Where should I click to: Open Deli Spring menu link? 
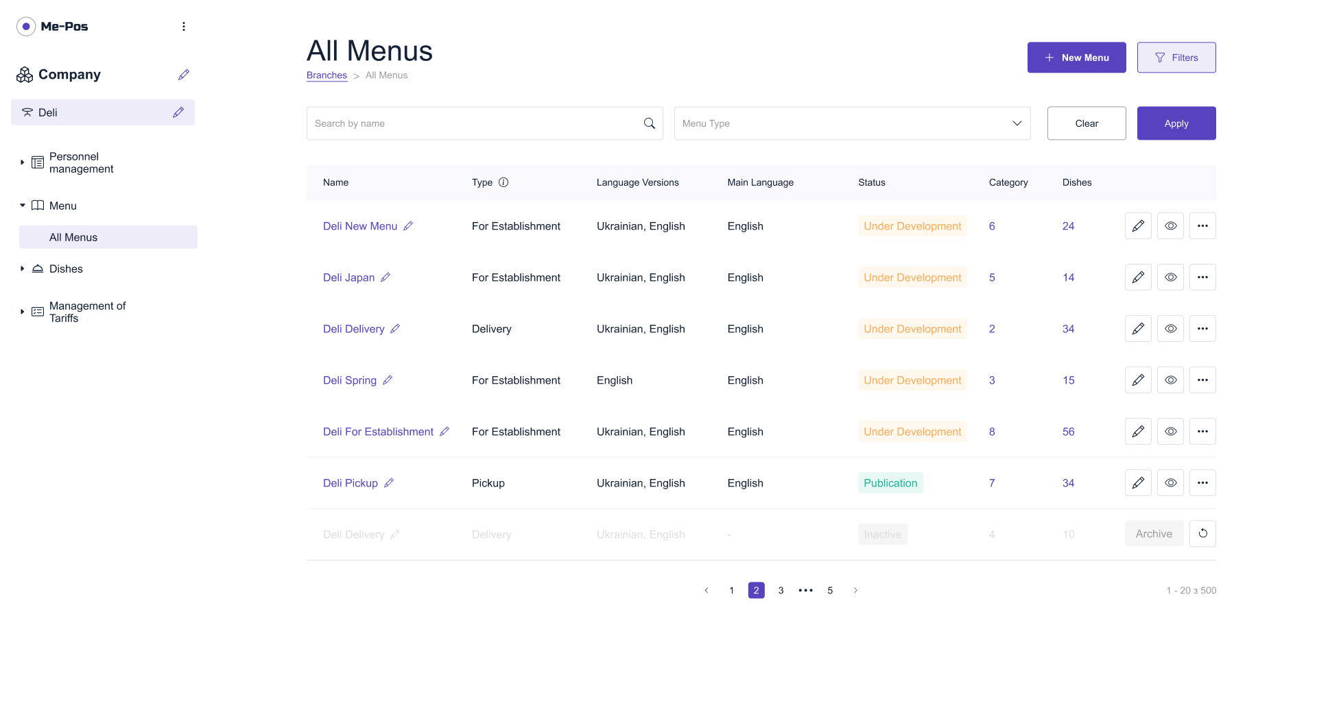click(350, 380)
